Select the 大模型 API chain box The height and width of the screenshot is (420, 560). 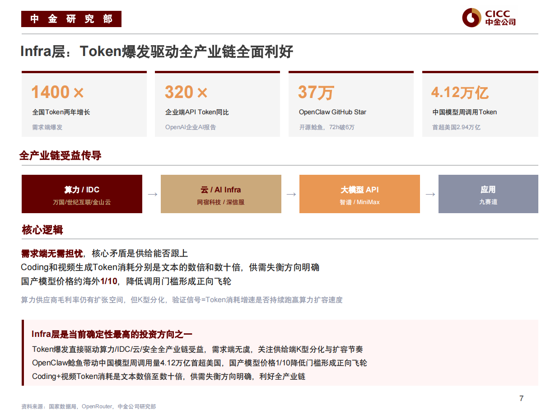pyautogui.click(x=359, y=194)
